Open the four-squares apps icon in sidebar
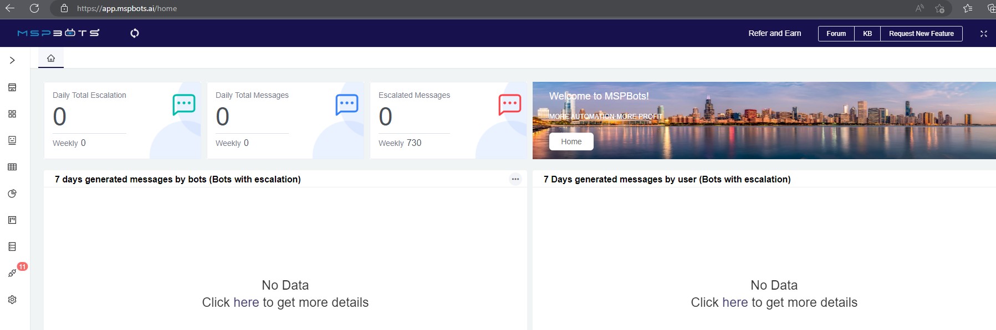Screen dimensions: 996x330 coord(12,114)
